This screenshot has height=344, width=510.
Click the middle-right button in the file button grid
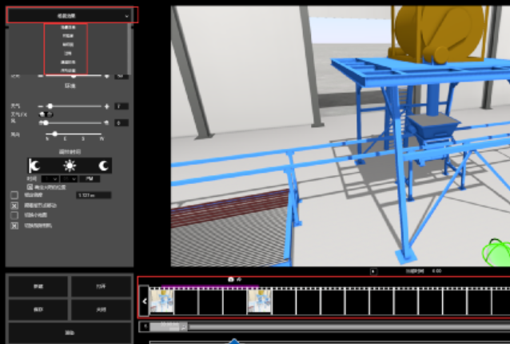[x=102, y=309]
